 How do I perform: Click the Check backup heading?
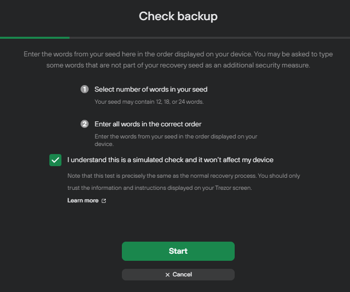[x=178, y=16]
